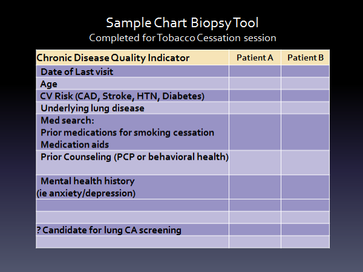Click the 'Medication aids' line

click(x=74, y=145)
